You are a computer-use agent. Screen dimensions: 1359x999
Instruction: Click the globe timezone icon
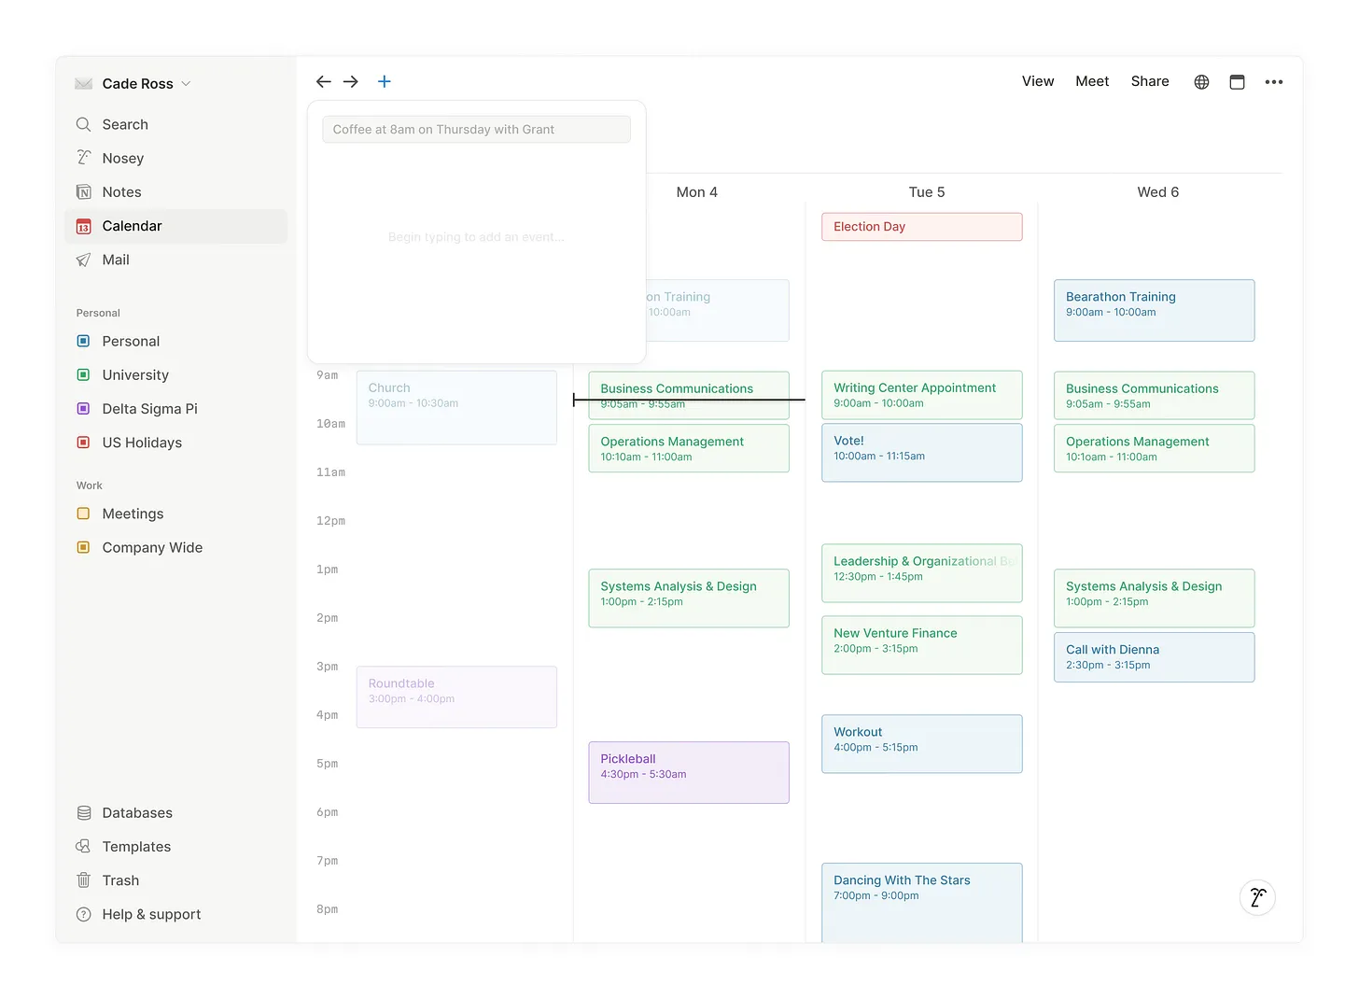[1200, 81]
